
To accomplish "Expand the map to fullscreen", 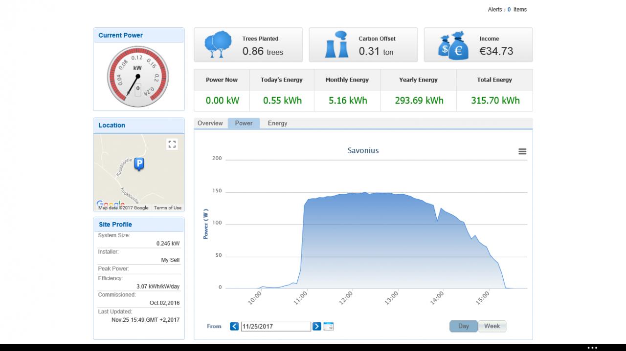I will click(172, 144).
